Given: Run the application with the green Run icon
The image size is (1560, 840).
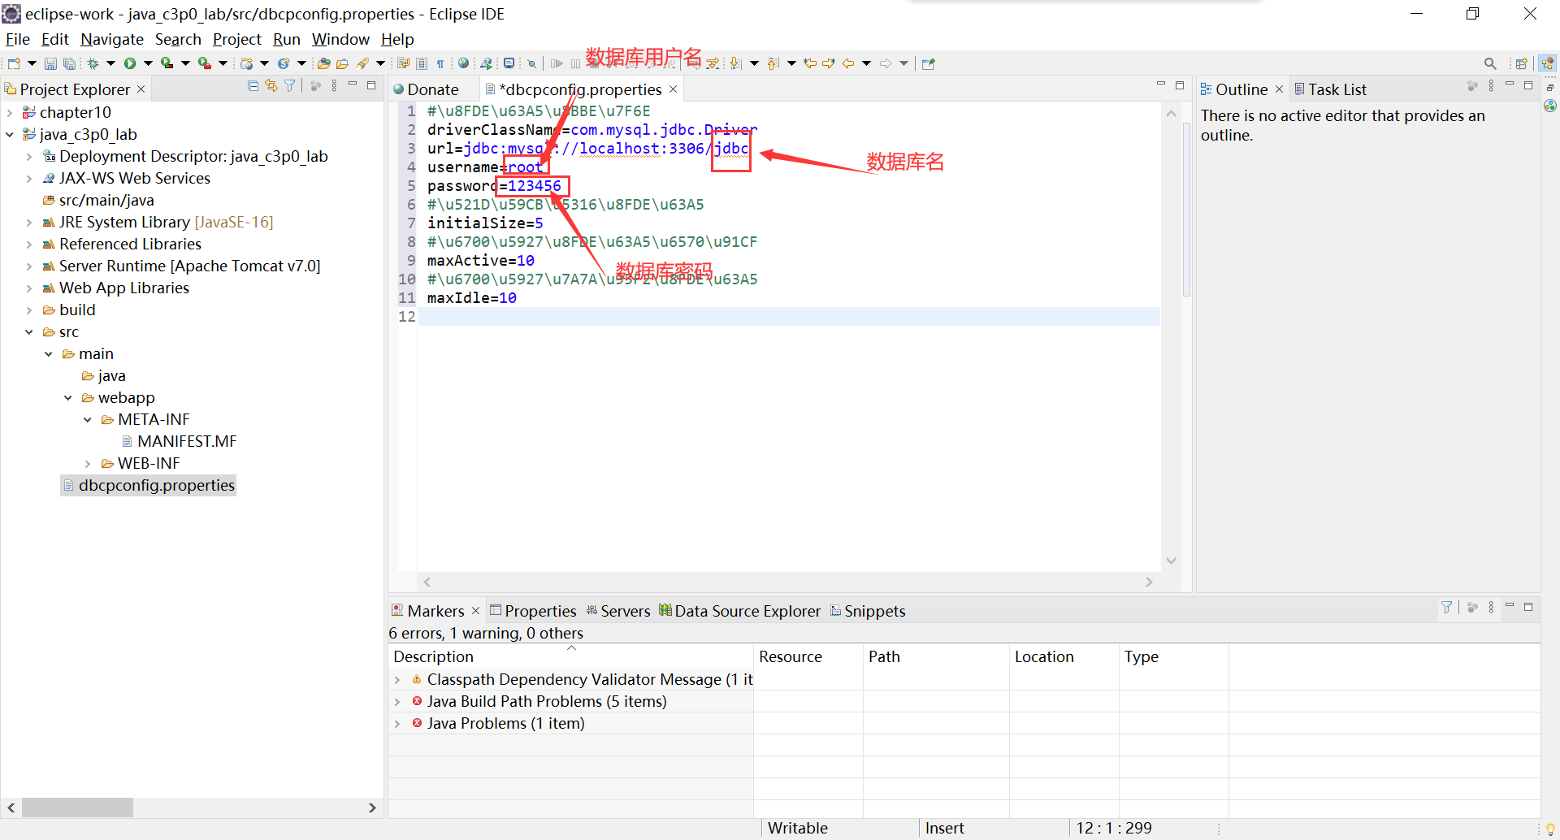Looking at the screenshot, I should (x=132, y=63).
